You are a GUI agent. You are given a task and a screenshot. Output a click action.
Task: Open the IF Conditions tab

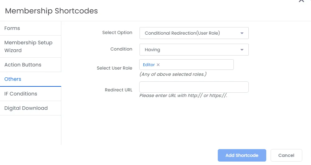31,94
